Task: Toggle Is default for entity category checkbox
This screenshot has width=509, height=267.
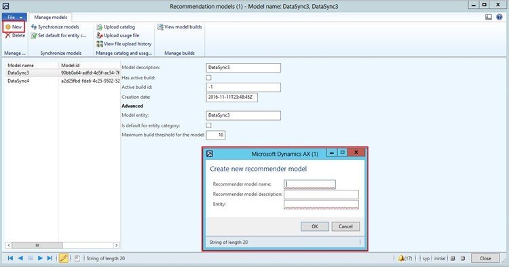Action: [209, 125]
